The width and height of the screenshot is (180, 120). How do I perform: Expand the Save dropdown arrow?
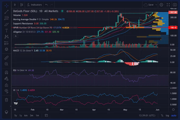[156, 5]
